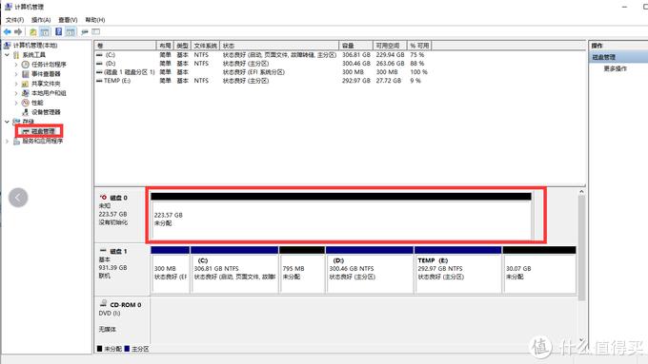
Task: Sort by the % 可用 column header
Action: 420,46
